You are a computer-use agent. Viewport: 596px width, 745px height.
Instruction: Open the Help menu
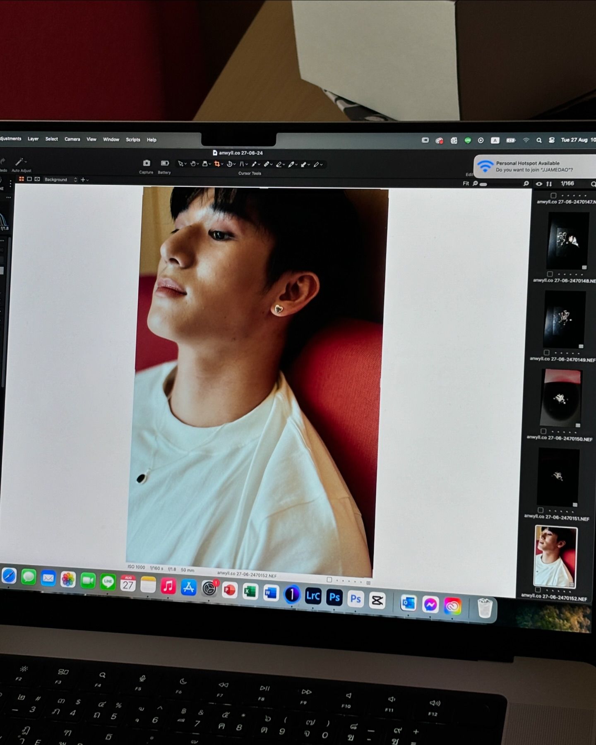tap(152, 140)
